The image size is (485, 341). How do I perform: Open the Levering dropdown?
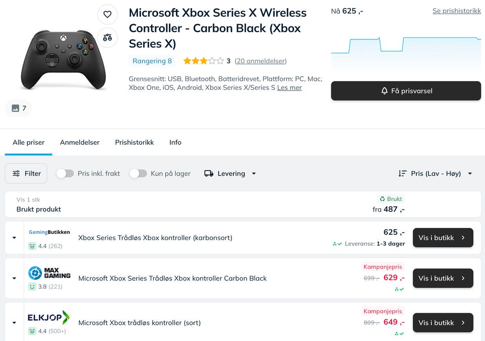[231, 174]
